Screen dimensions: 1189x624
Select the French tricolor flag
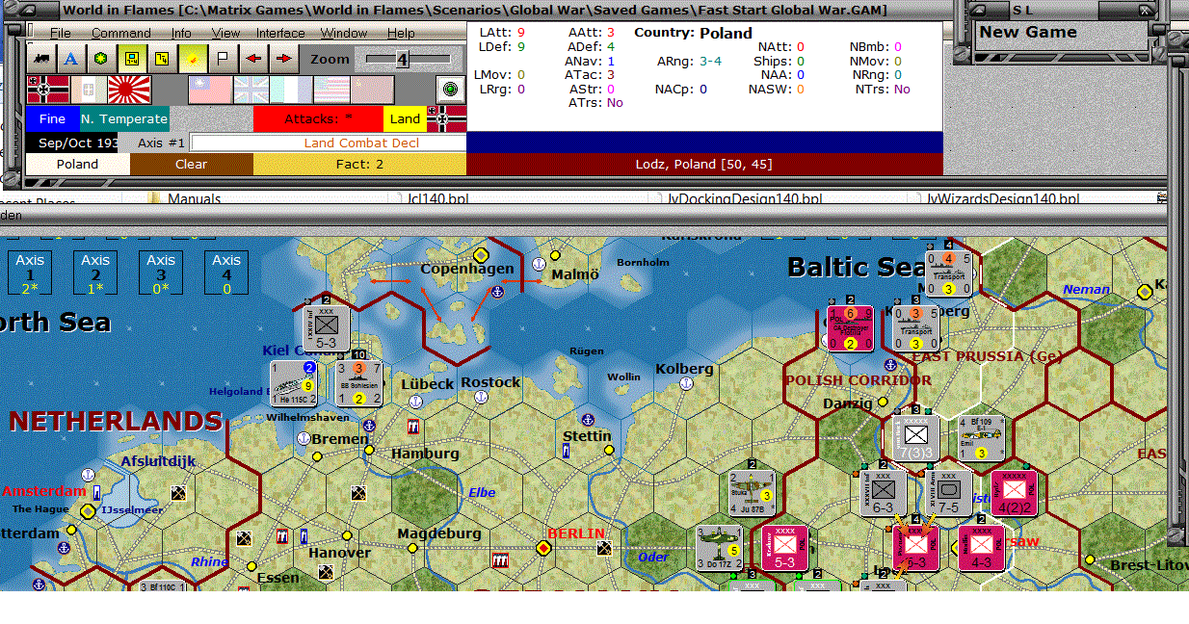click(x=291, y=91)
